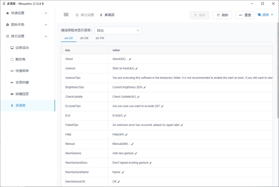Click the vertical scrollbar on the right edge

tap(277, 70)
